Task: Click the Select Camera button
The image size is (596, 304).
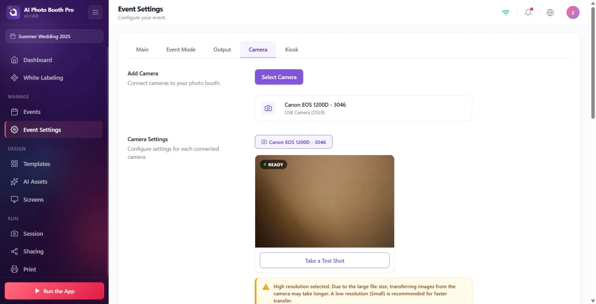Action: pyautogui.click(x=279, y=77)
